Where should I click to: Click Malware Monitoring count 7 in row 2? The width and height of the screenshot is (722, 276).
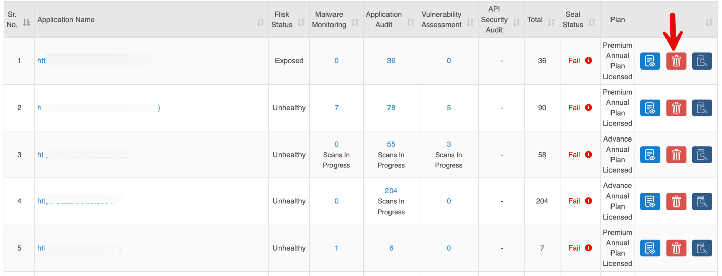(336, 108)
